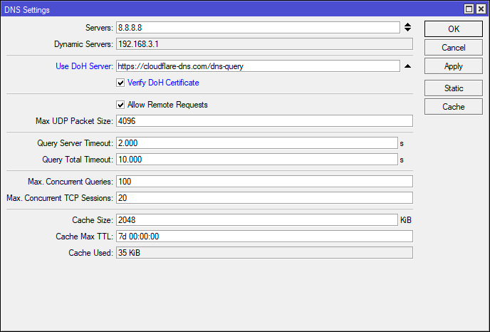Viewport: 490px width, 332px height.
Task: Close the DNS Settings window
Action: tap(481, 9)
